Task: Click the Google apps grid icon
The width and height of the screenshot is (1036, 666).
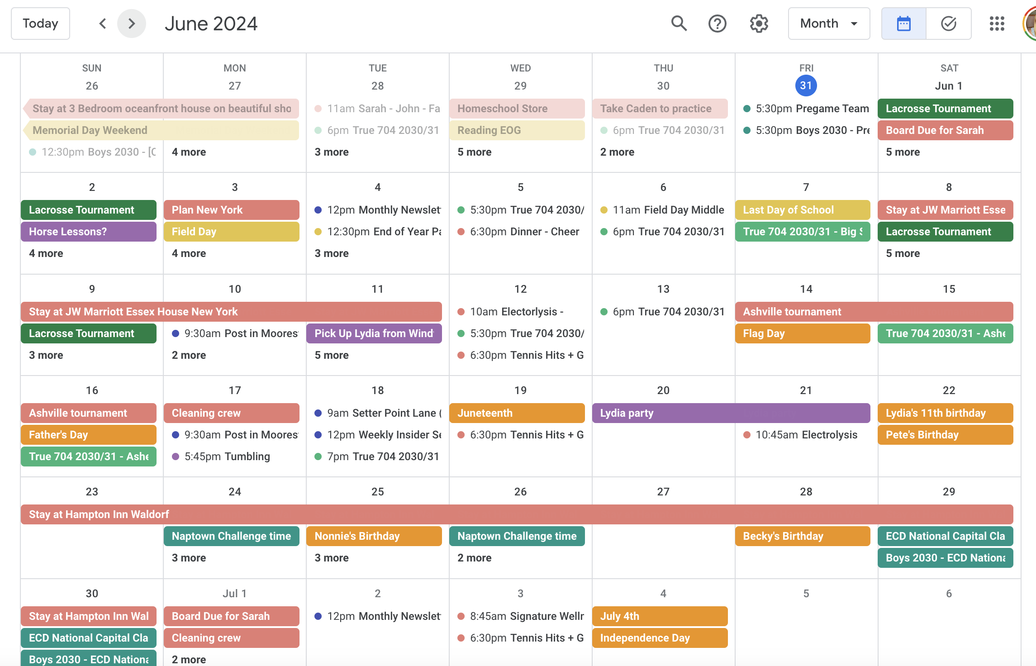Action: (x=997, y=24)
